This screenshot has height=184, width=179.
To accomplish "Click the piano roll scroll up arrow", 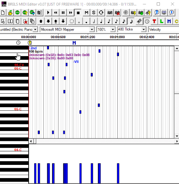I will [177, 49].
